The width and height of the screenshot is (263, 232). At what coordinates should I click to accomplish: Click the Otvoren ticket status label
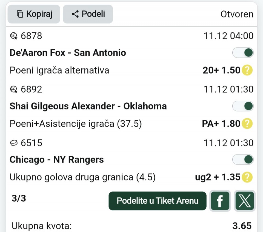tap(237, 14)
